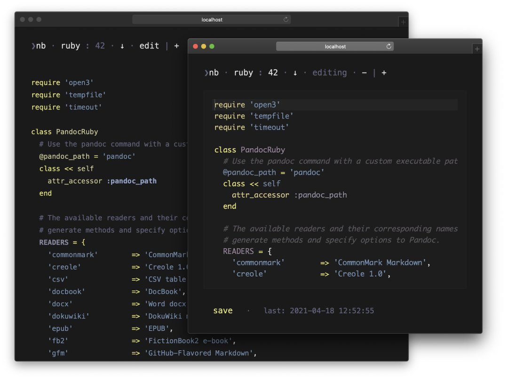Viewport: 508px width, 383px height.
Task: Click 'dokuwiki' key in back window
Action: (69, 316)
